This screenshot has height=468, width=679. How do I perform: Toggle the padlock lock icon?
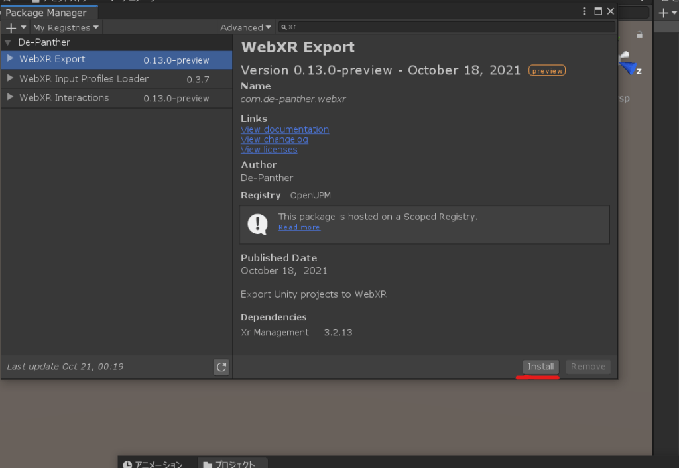[x=639, y=34]
